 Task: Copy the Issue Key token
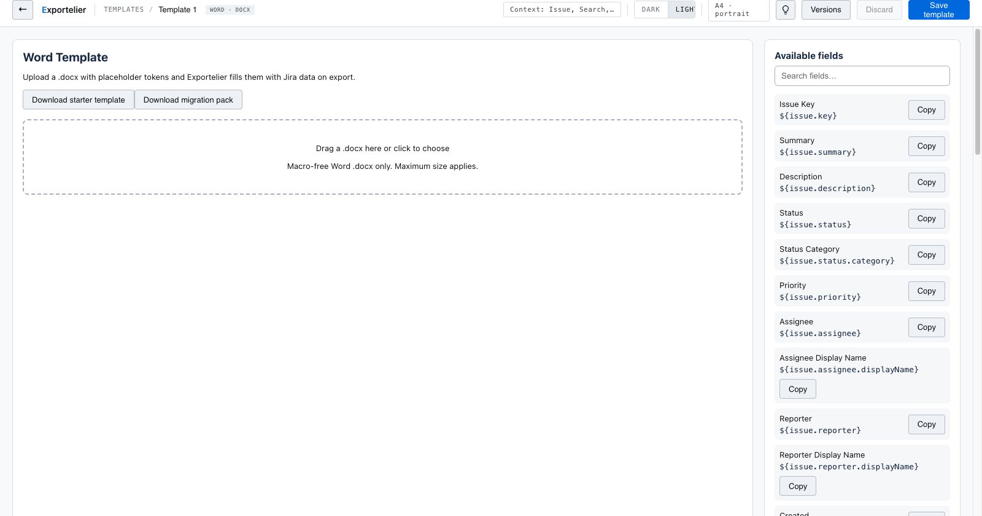click(927, 110)
